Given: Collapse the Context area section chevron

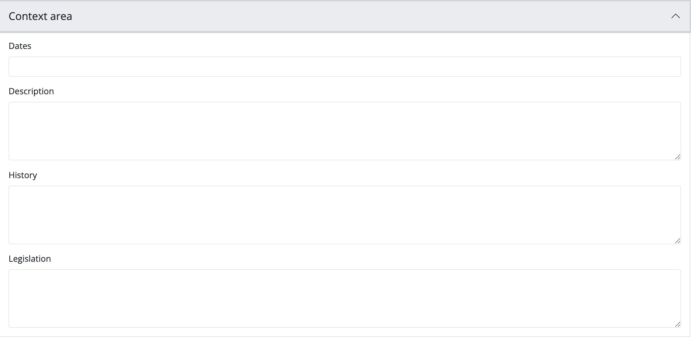Looking at the screenshot, I should [675, 16].
